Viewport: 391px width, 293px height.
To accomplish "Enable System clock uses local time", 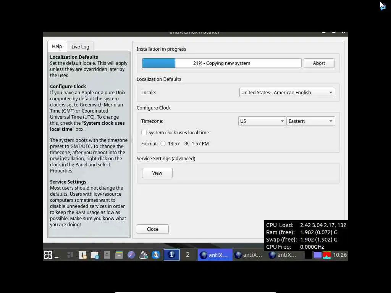I will (144, 132).
